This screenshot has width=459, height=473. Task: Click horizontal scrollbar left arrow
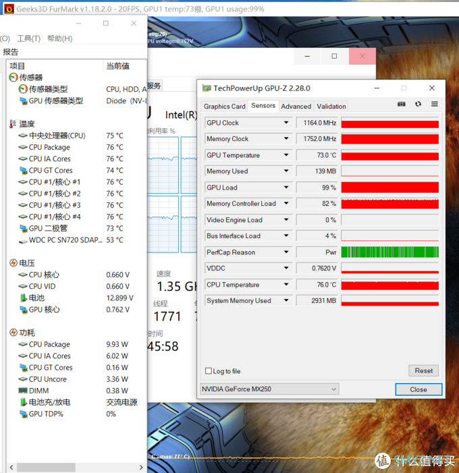click(x=11, y=468)
